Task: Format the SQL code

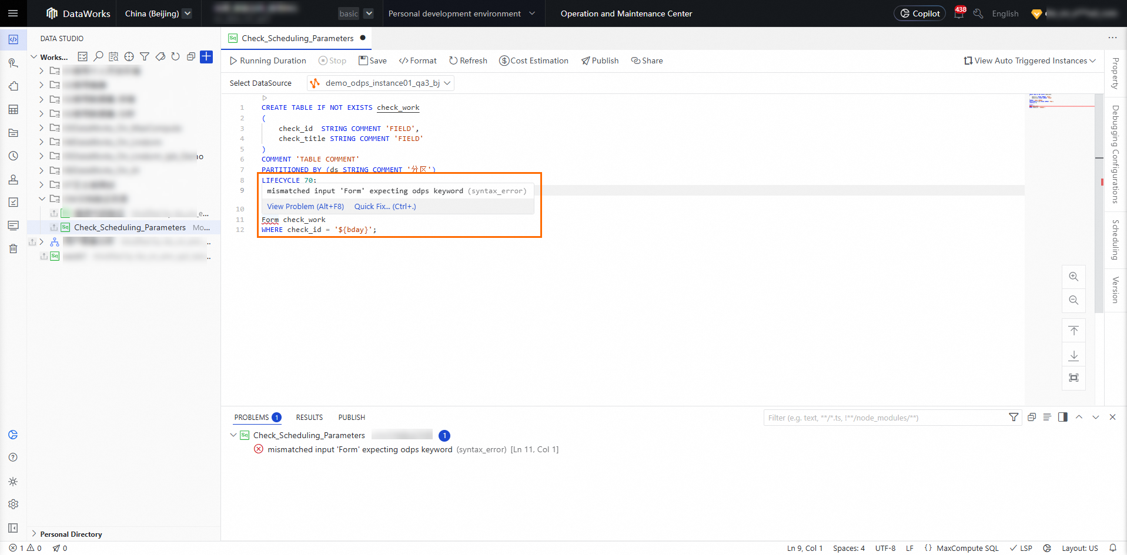Action: click(418, 60)
